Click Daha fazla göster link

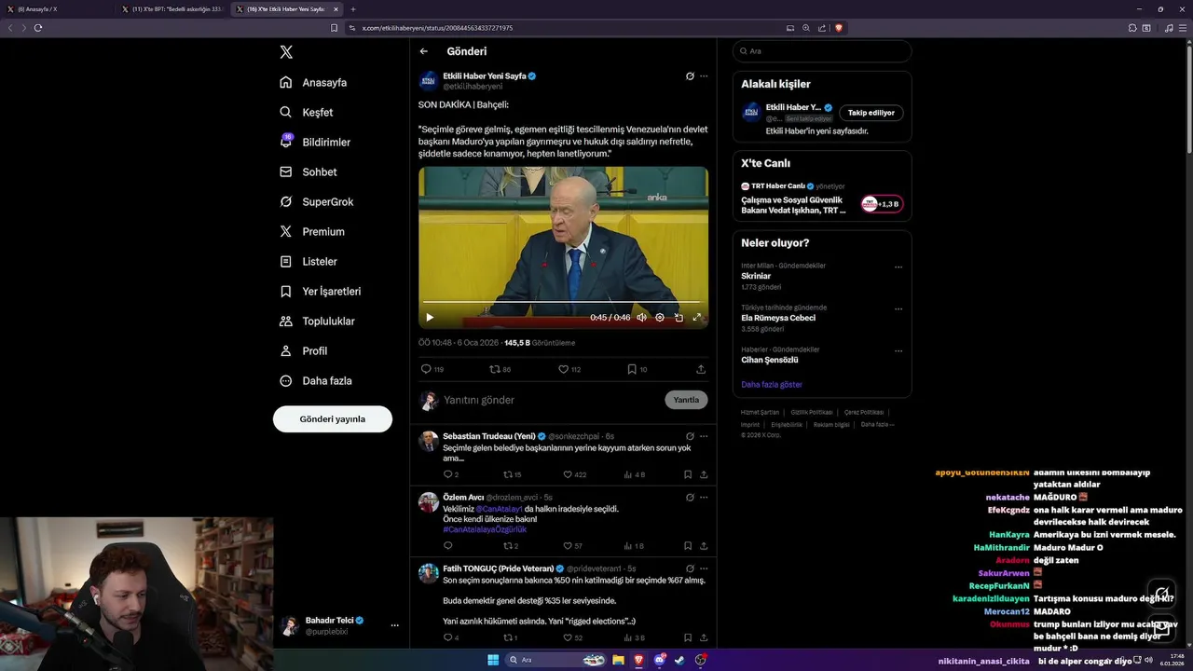pyautogui.click(x=772, y=384)
